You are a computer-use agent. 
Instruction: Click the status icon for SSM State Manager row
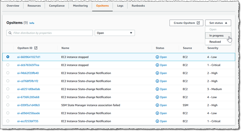pyautogui.click(x=157, y=105)
